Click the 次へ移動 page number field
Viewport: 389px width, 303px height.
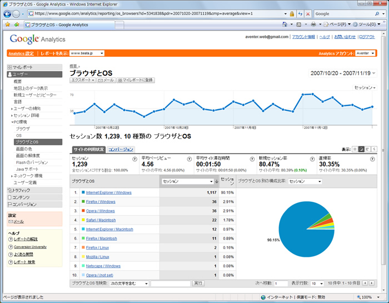click(281, 284)
